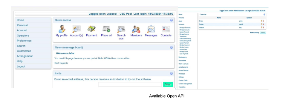Select Scheduled payments submenu item
The width and height of the screenshot is (306, 111).
point(185,41)
